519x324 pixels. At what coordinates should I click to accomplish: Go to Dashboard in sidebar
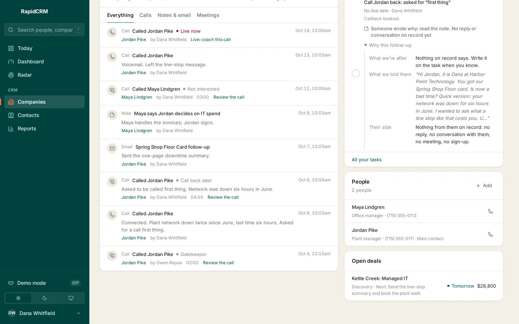coord(44,62)
